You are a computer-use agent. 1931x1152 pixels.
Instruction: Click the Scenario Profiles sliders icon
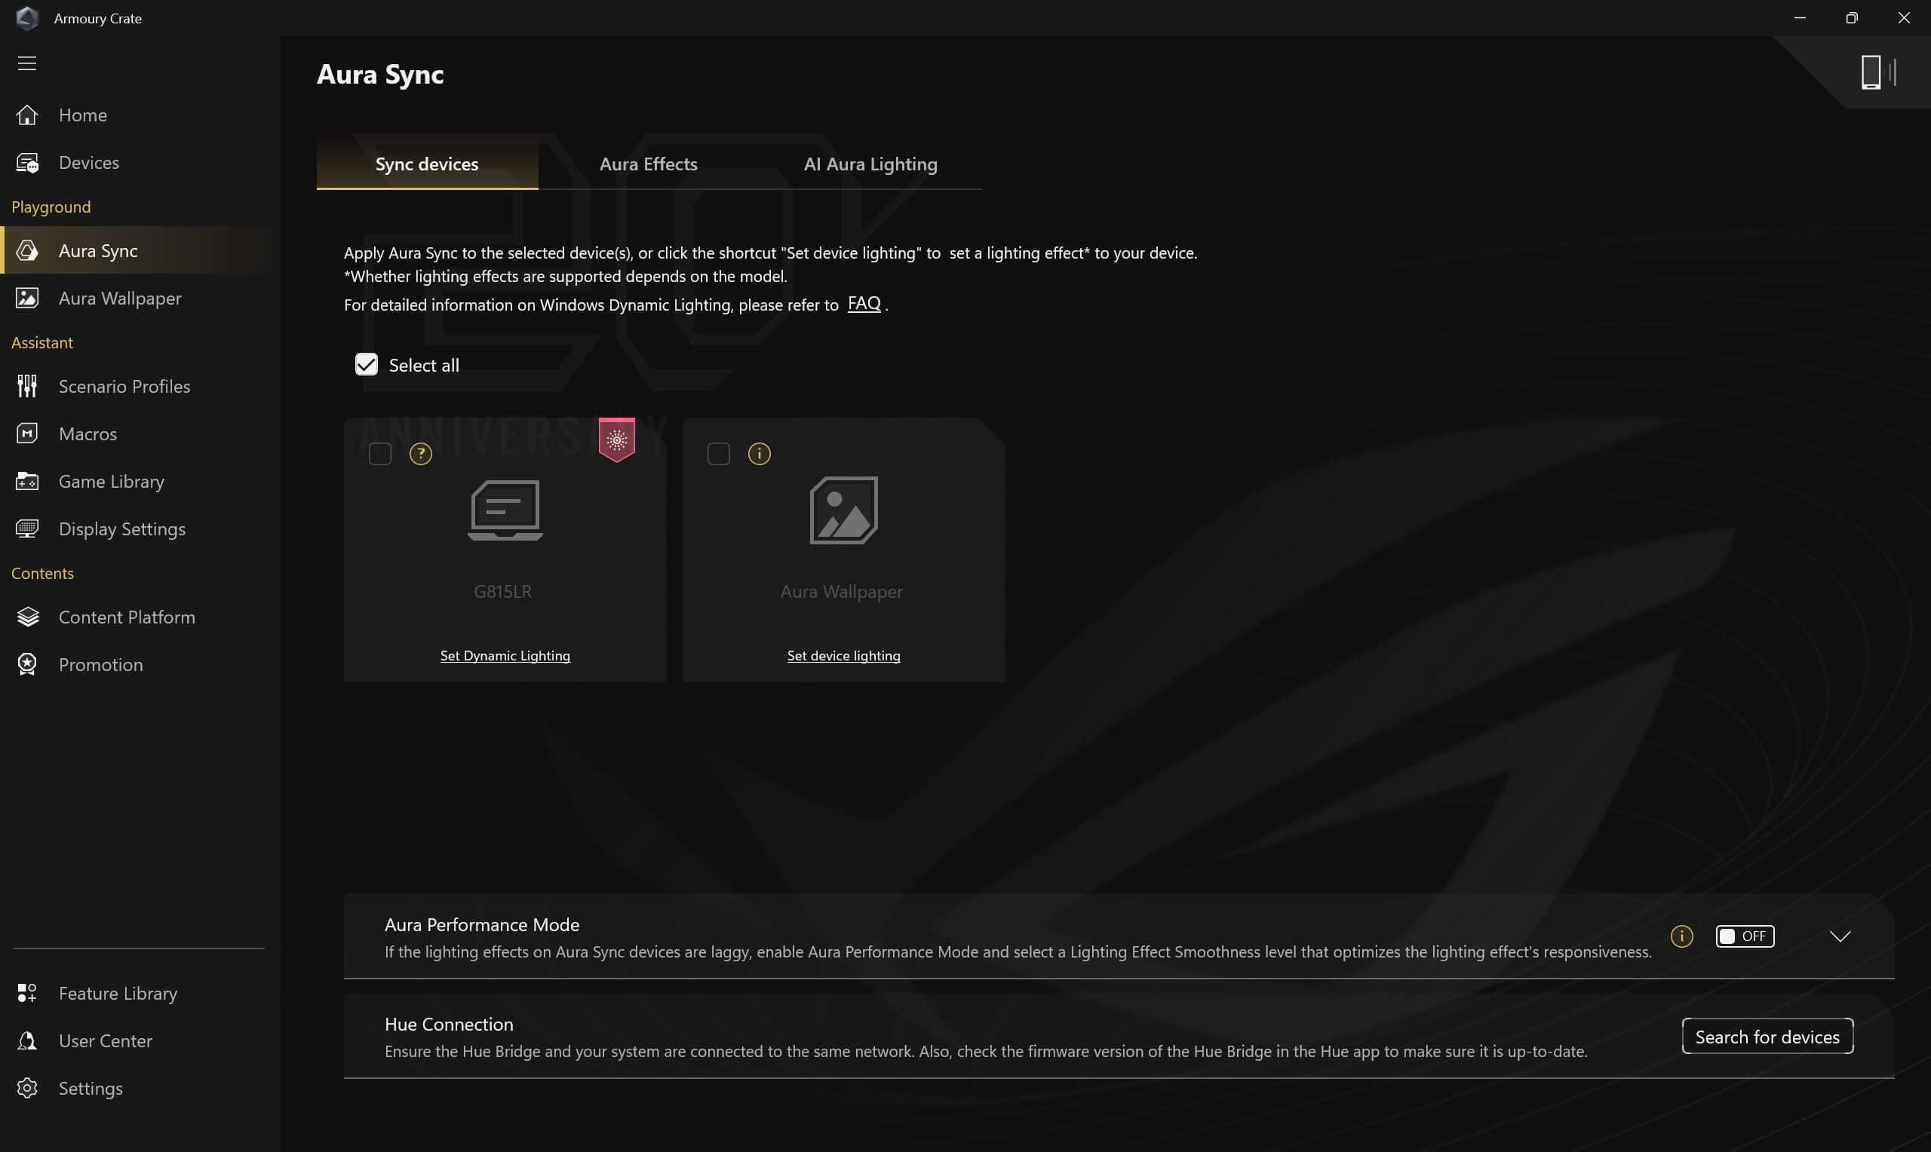[x=27, y=386]
